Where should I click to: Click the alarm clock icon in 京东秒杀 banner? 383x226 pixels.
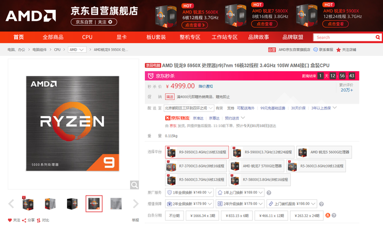[x=151, y=76]
